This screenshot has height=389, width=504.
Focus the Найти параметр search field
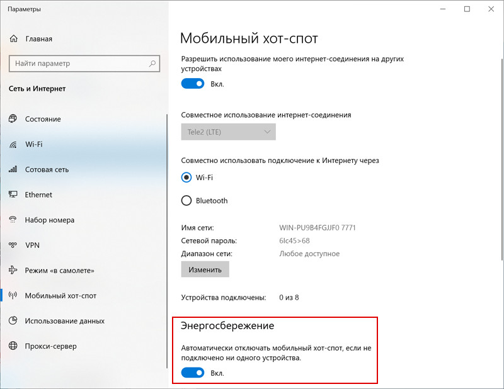(x=84, y=64)
